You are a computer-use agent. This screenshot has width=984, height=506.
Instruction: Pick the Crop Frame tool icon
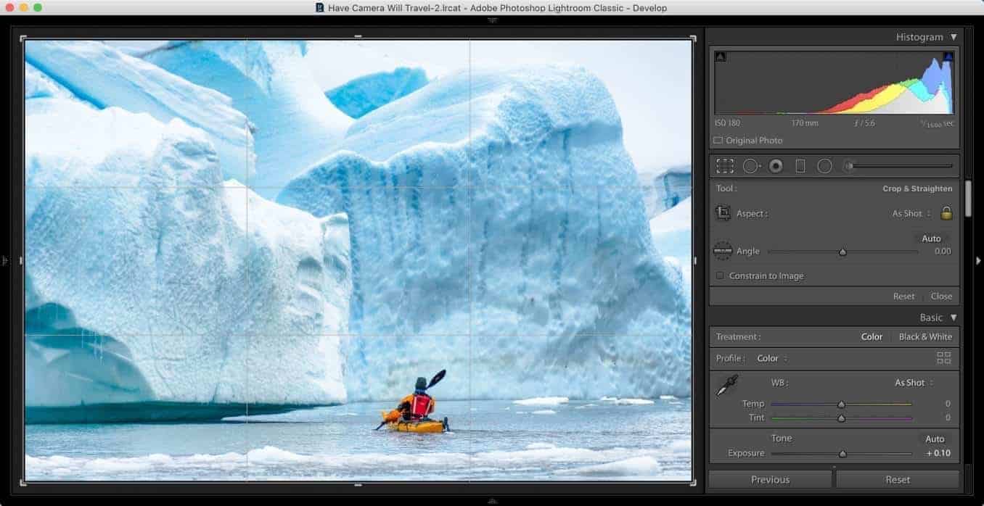(x=723, y=213)
